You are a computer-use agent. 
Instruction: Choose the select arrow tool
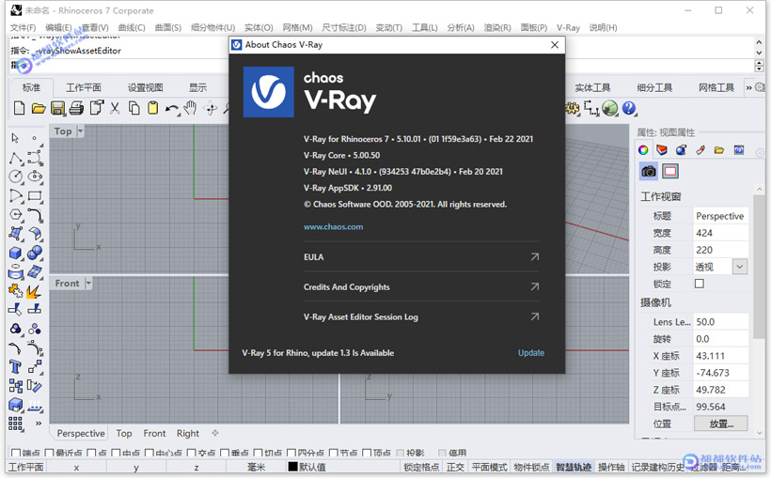click(15, 139)
